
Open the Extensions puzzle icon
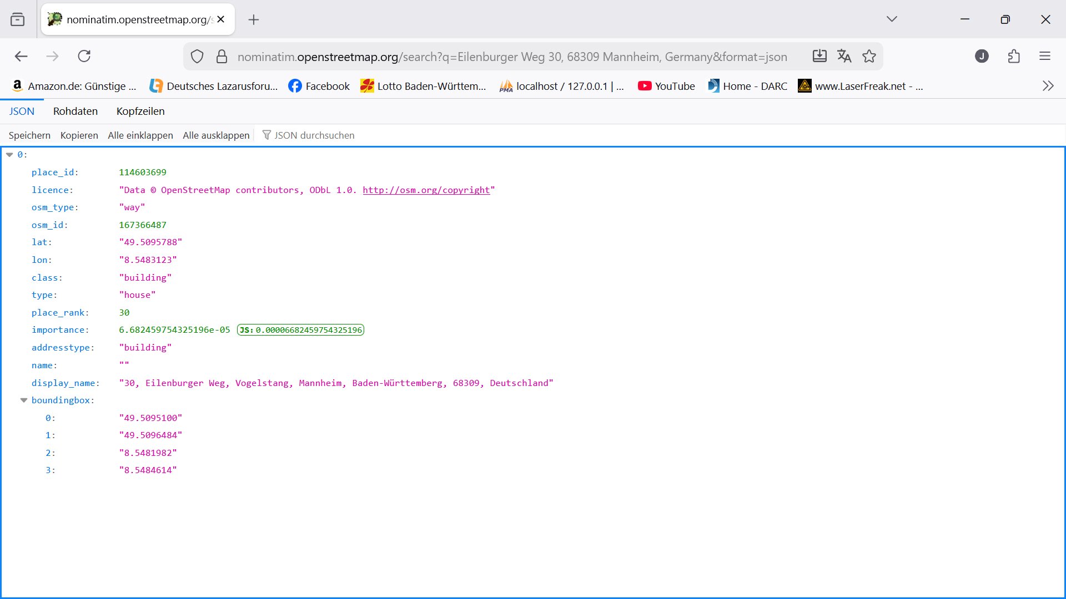point(1014,56)
